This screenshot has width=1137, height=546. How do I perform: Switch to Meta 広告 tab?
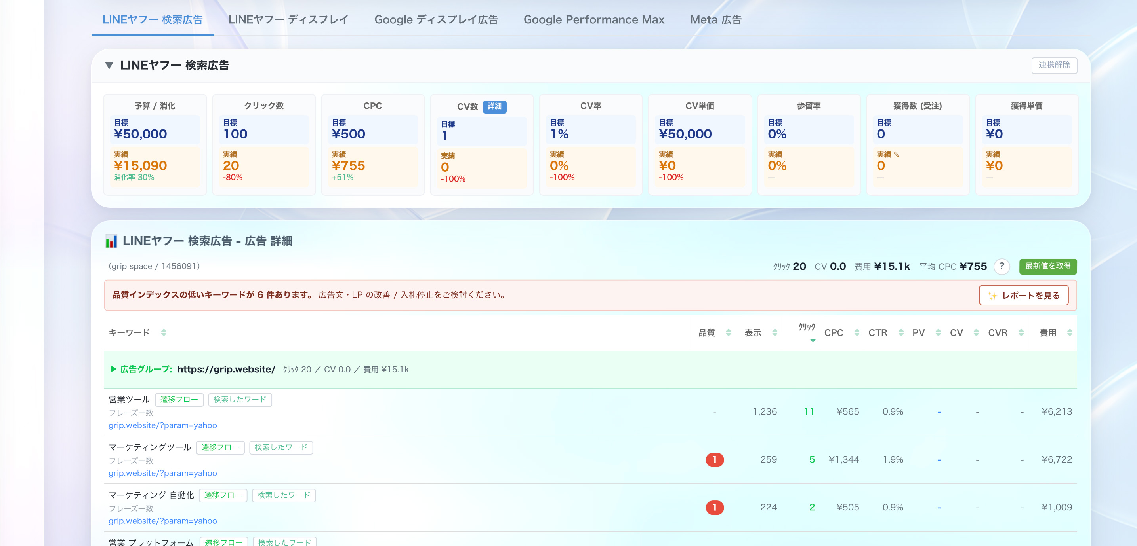[x=715, y=20]
